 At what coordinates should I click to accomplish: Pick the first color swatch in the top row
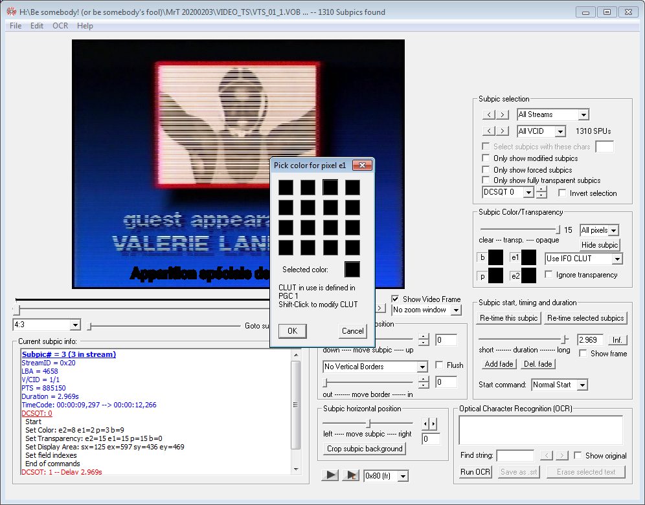click(286, 188)
